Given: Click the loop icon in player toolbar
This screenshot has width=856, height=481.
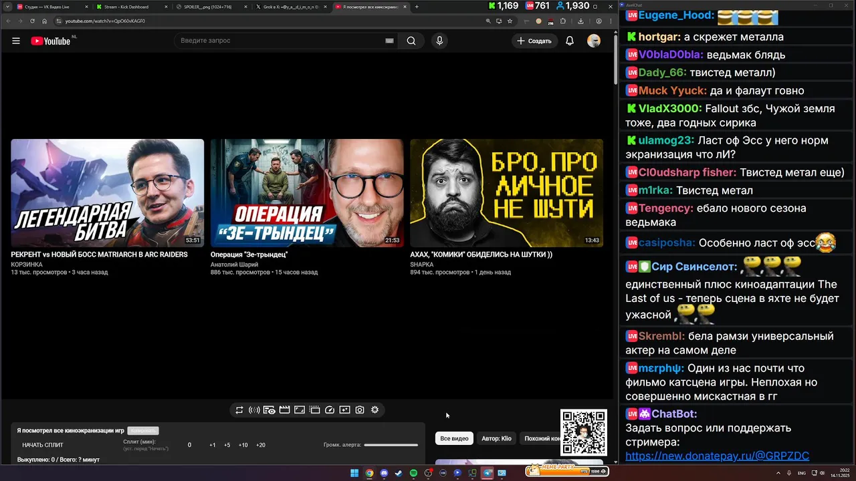Looking at the screenshot, I should point(239,410).
